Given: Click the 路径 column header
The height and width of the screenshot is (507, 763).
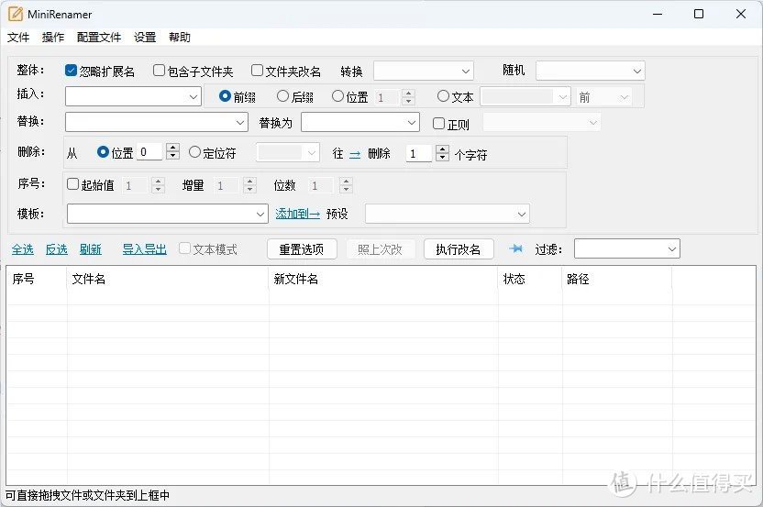Looking at the screenshot, I should click(x=617, y=279).
